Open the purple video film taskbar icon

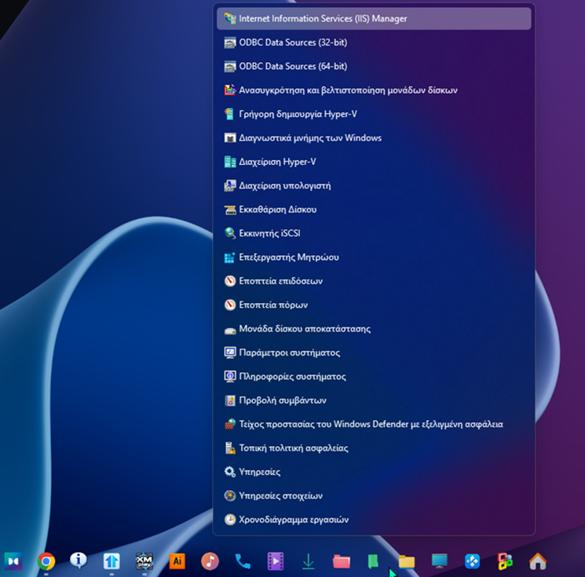[x=276, y=561]
